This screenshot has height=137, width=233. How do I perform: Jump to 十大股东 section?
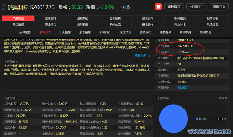click(65, 32)
